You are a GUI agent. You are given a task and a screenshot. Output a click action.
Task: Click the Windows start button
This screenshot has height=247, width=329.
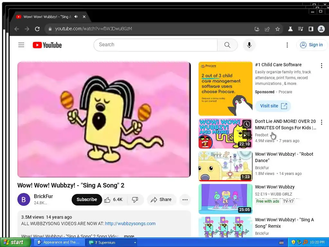[15, 242]
